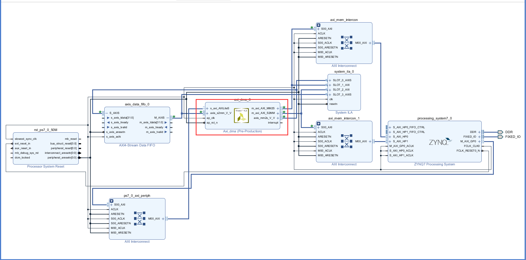
Task: Select the DDR external port
Action: coord(501,132)
